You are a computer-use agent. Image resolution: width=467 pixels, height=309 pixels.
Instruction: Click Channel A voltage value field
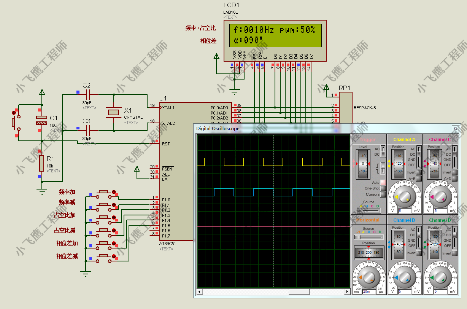(x=405, y=210)
